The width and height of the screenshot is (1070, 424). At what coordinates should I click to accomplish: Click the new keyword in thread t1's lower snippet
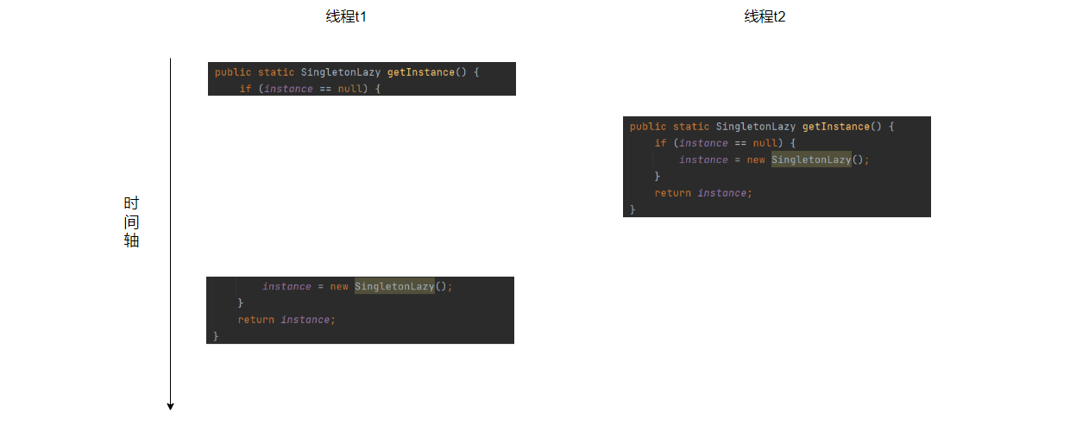click(339, 286)
